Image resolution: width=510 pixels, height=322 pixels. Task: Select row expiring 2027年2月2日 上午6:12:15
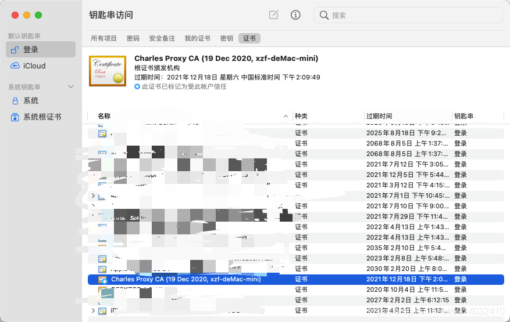(296, 301)
